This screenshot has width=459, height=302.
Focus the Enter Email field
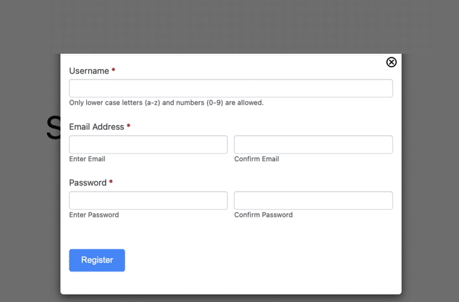(148, 144)
